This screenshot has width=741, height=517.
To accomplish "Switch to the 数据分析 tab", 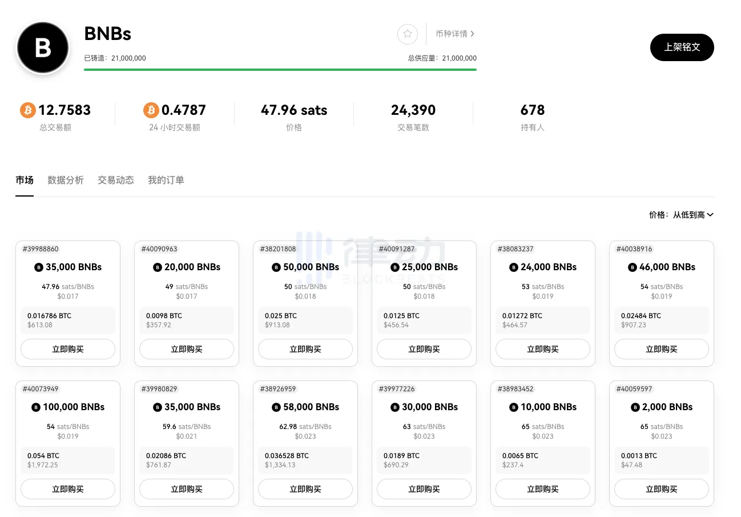I will pos(66,180).
